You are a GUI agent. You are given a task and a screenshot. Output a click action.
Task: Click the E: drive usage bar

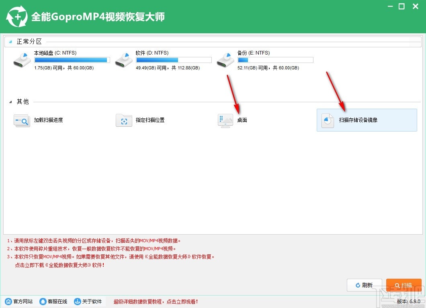275,60
